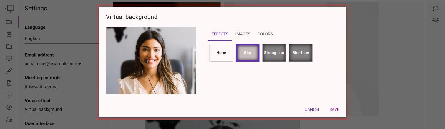Screen dimensions: 445x129
Task: Click the Language heading in Settings
Action: tap(35, 27)
